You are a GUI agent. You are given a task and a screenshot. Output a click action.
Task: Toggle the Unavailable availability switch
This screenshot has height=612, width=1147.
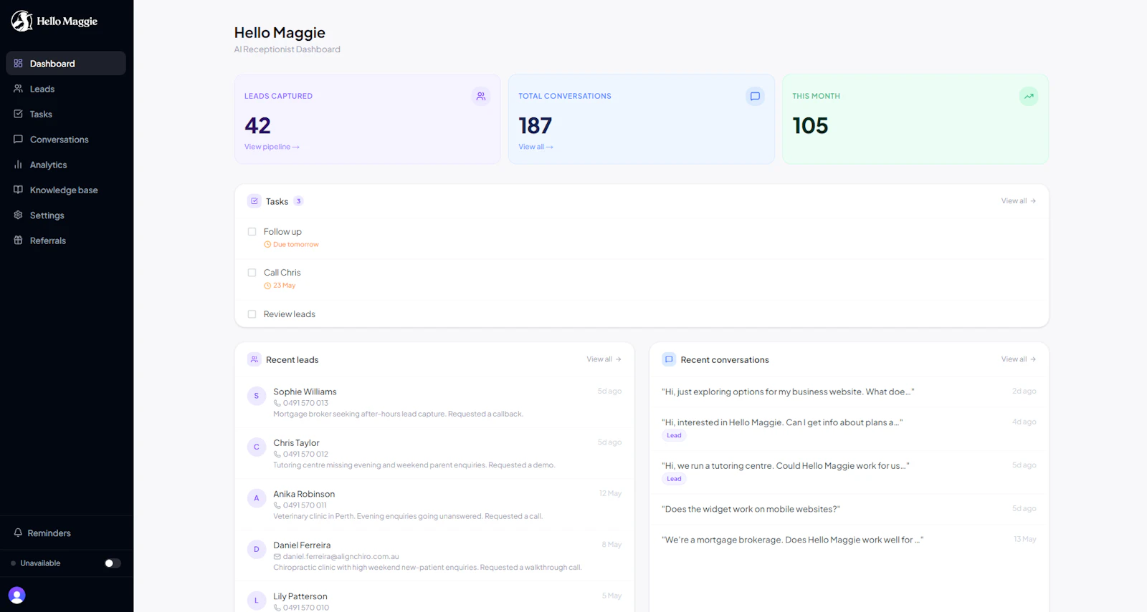coord(113,563)
